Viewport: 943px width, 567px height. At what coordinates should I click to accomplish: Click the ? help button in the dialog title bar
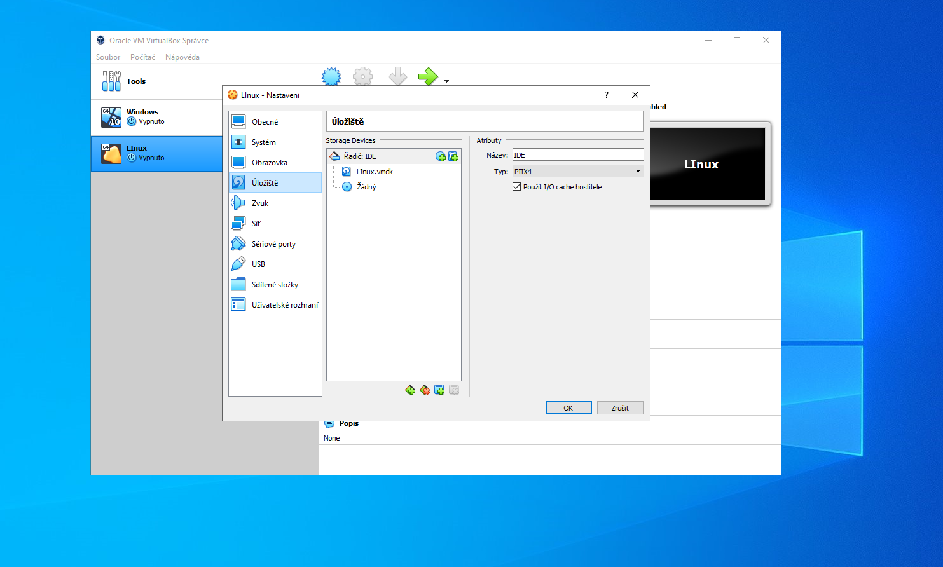click(606, 95)
